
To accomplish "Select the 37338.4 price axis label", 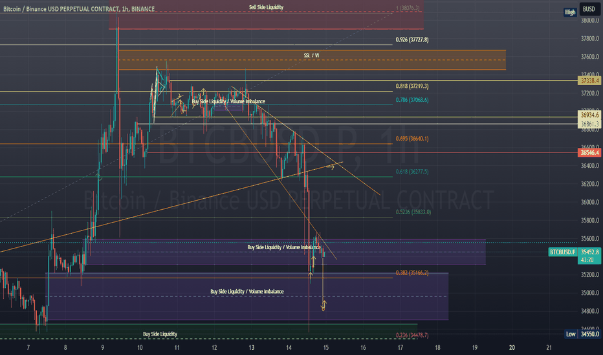I will pyautogui.click(x=589, y=81).
